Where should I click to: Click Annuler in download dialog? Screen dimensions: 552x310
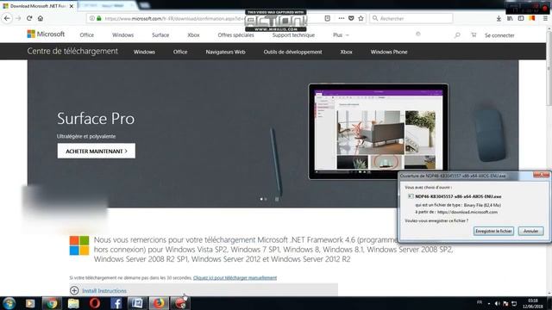[x=530, y=231]
